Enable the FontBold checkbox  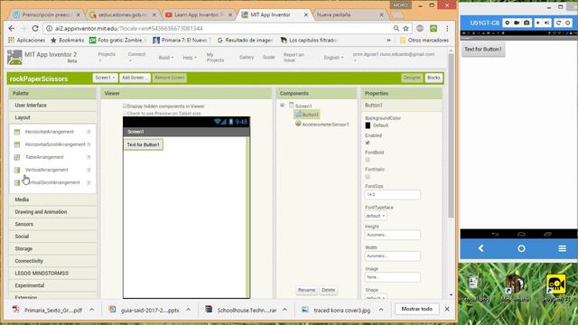point(368,160)
